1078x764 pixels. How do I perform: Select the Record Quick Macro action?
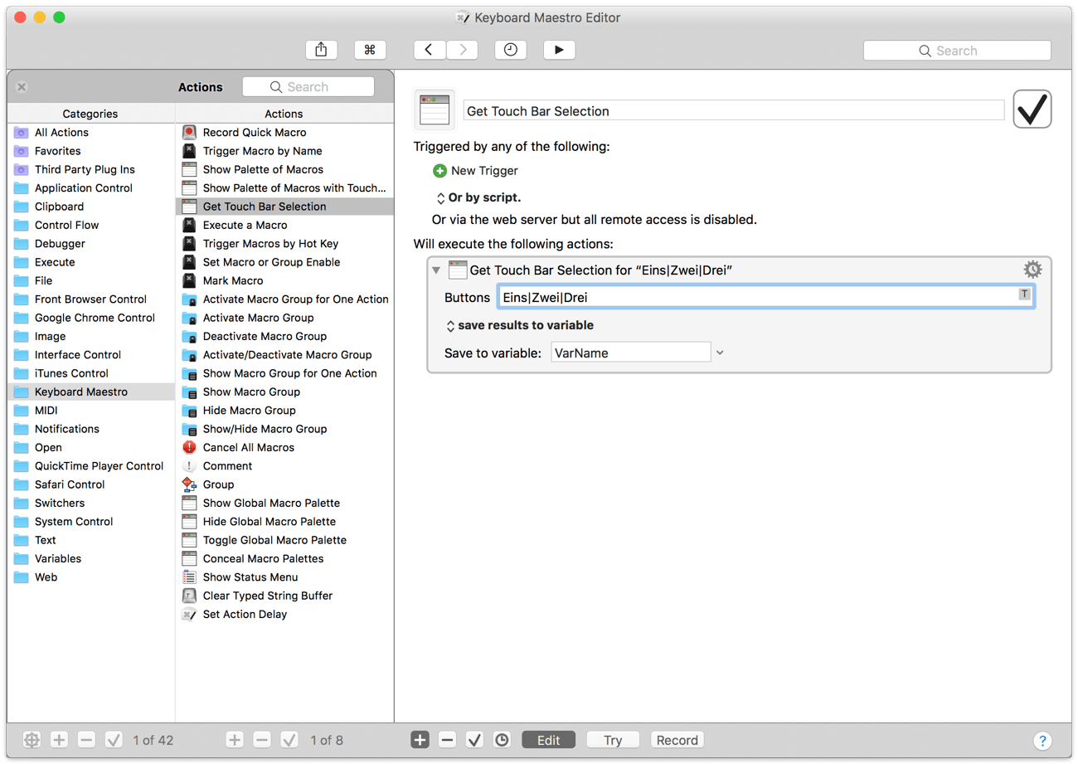coord(284,133)
